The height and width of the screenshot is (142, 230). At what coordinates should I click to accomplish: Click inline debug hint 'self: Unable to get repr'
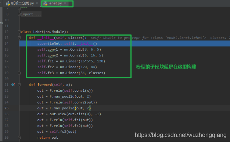(110, 38)
